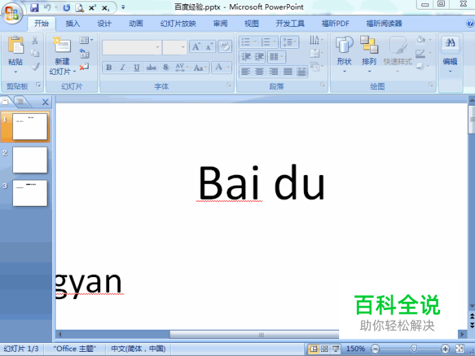Image resolution: width=475 pixels, height=356 pixels.
Task: Close the slides pane
Action: point(45,102)
